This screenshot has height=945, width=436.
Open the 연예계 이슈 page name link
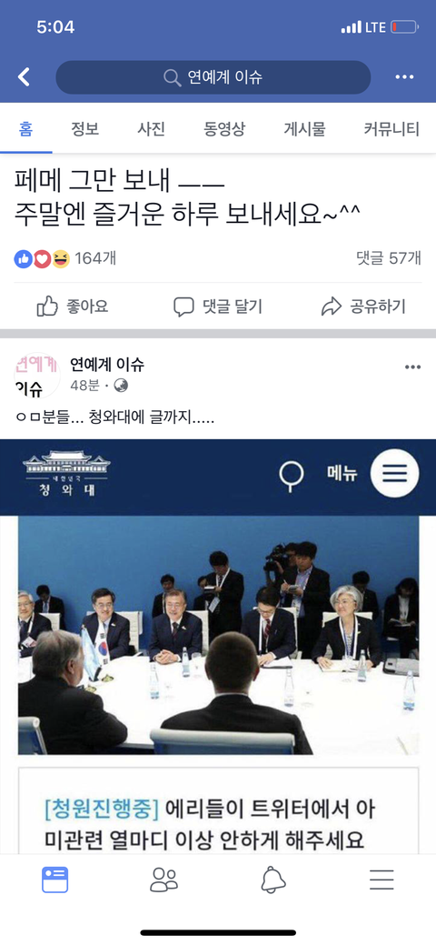point(107,365)
